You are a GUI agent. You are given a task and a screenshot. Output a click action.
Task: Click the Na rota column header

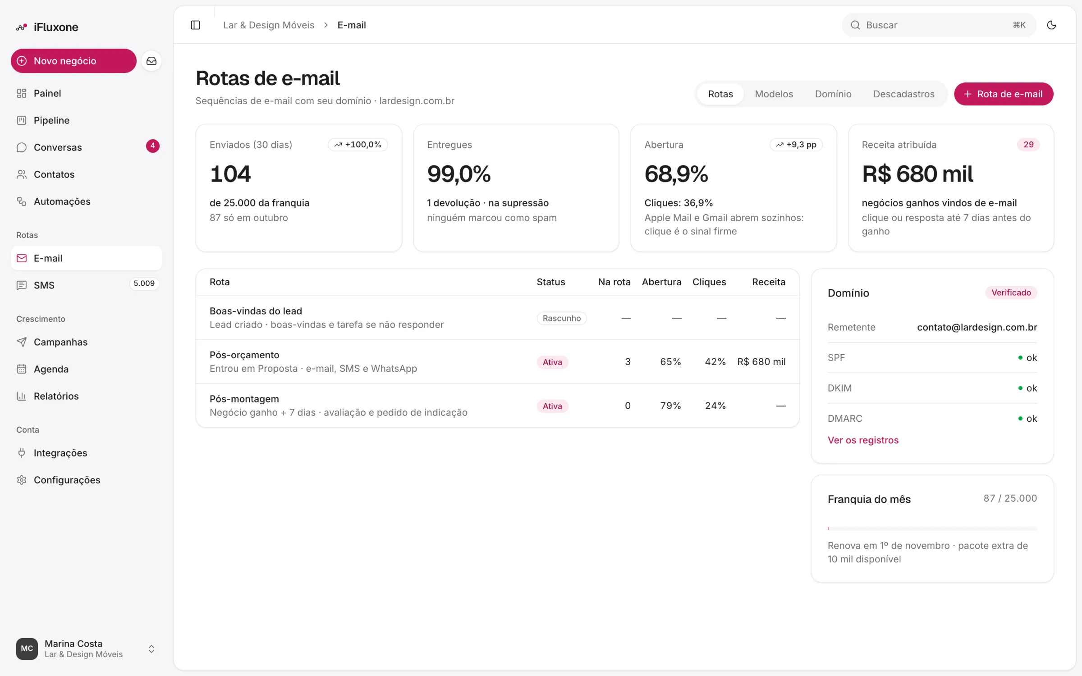(614, 282)
